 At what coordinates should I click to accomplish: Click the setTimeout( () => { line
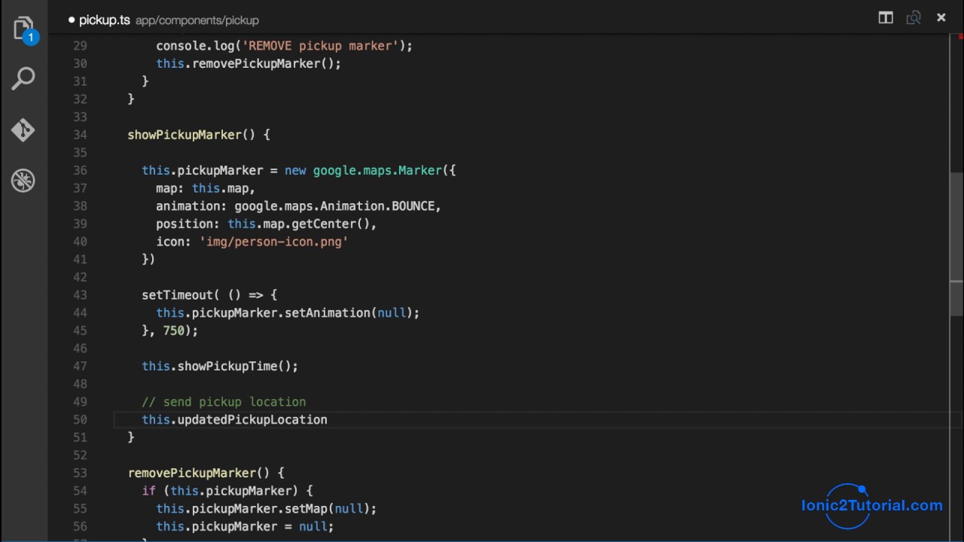(209, 295)
